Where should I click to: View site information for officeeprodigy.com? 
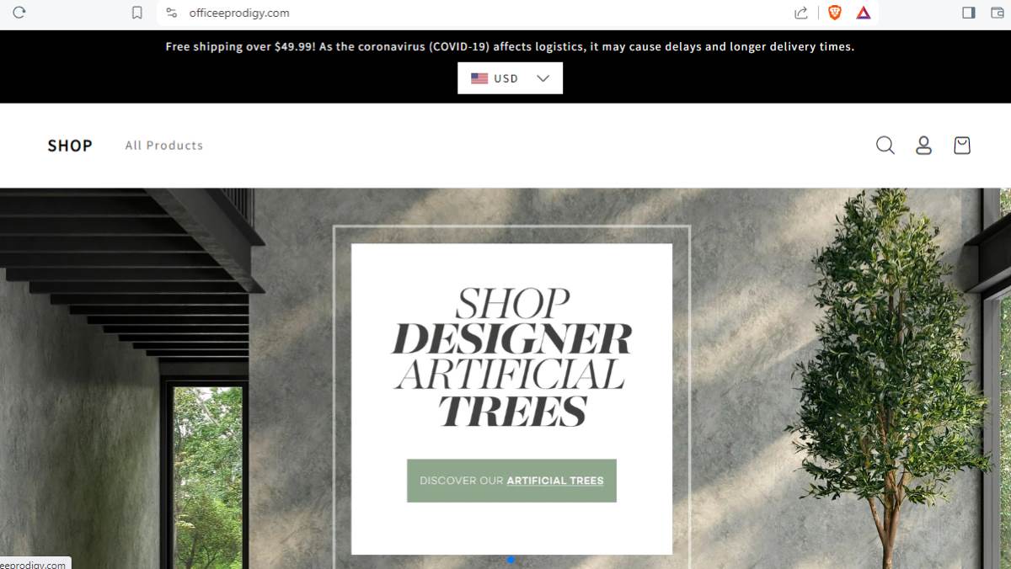171,13
